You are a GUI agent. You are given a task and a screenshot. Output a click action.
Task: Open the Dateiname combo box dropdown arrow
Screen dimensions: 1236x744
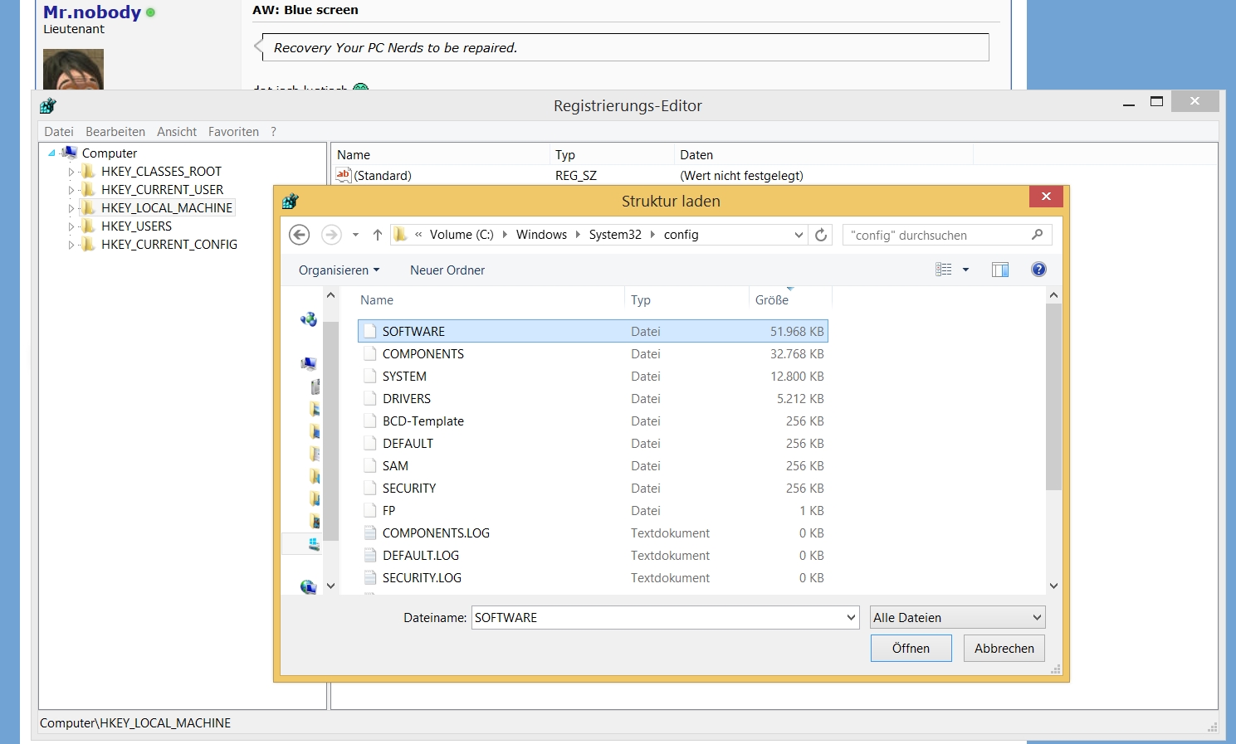point(851,617)
